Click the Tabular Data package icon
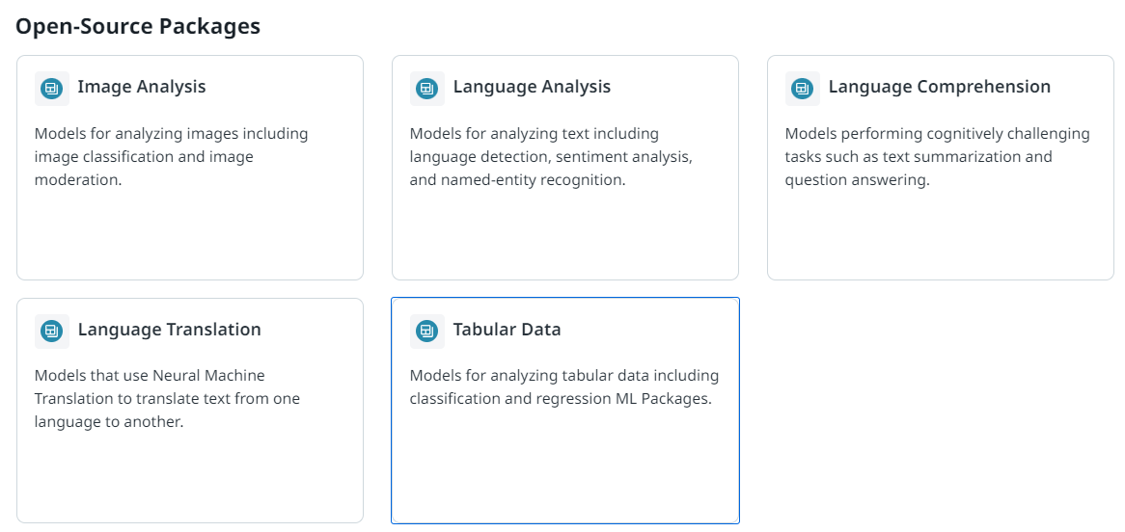Image resolution: width=1125 pixels, height=532 pixels. click(426, 332)
